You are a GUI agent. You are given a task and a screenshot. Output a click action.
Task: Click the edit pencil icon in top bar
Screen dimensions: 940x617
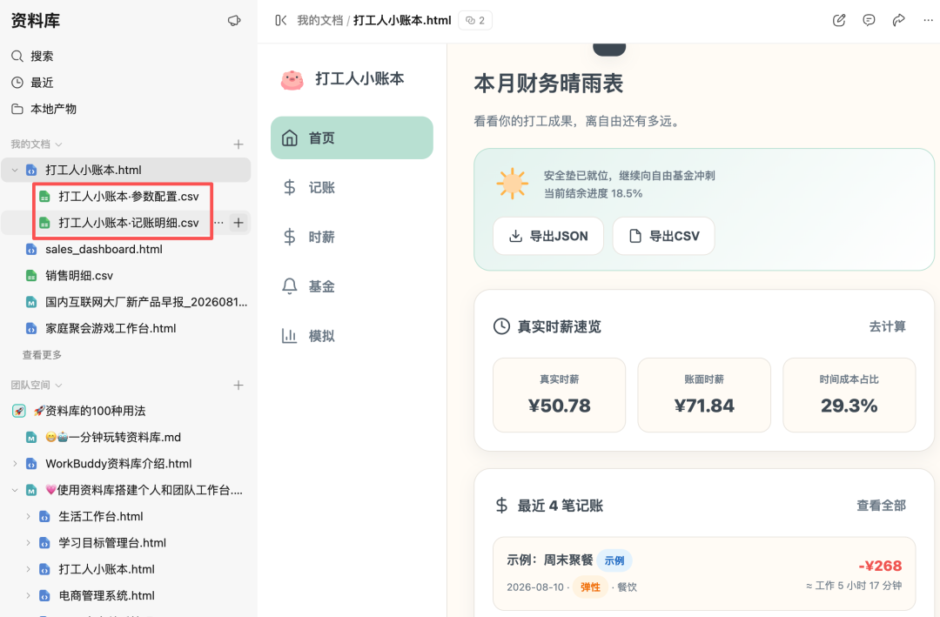click(x=839, y=20)
